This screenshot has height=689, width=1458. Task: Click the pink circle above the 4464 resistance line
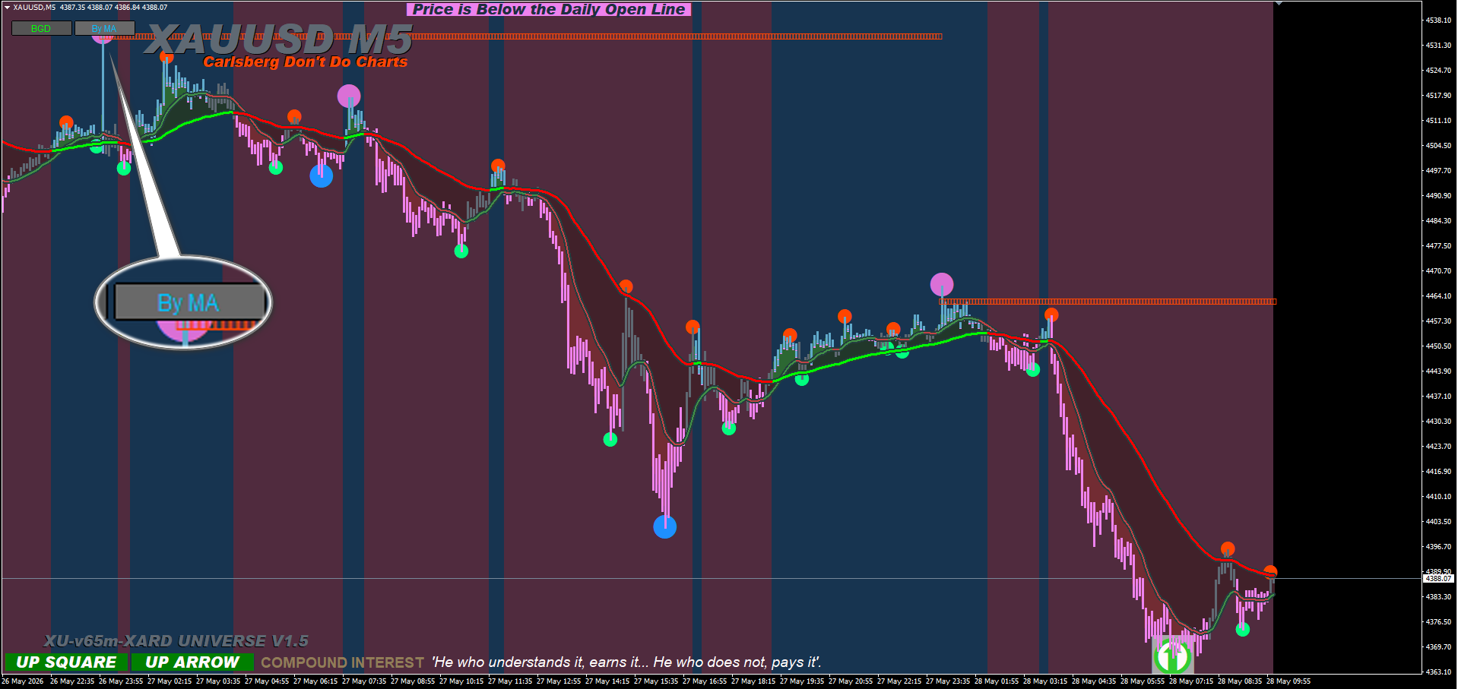(942, 285)
